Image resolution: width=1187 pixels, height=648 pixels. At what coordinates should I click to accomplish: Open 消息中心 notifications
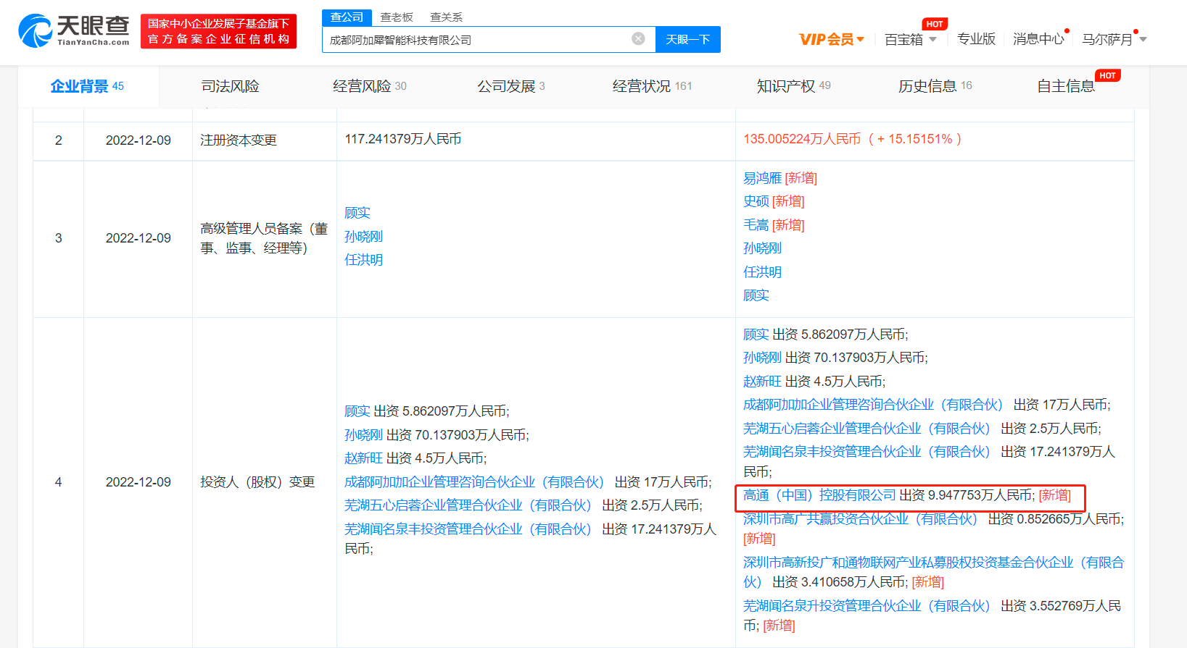1038,39
